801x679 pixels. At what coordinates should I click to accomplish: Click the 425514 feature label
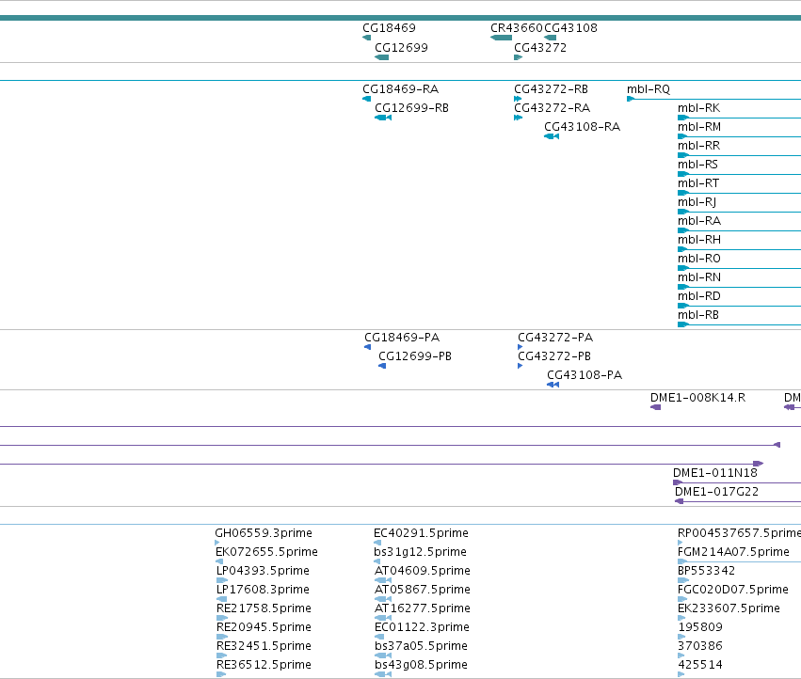click(x=700, y=665)
